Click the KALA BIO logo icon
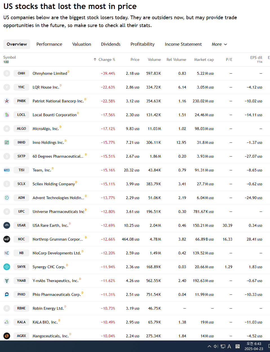This screenshot has width=270, height=352. point(7,322)
